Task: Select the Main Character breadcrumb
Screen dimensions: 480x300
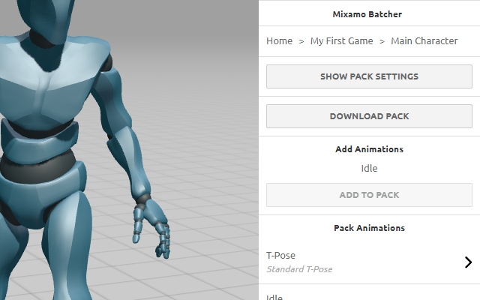Action: [424, 41]
